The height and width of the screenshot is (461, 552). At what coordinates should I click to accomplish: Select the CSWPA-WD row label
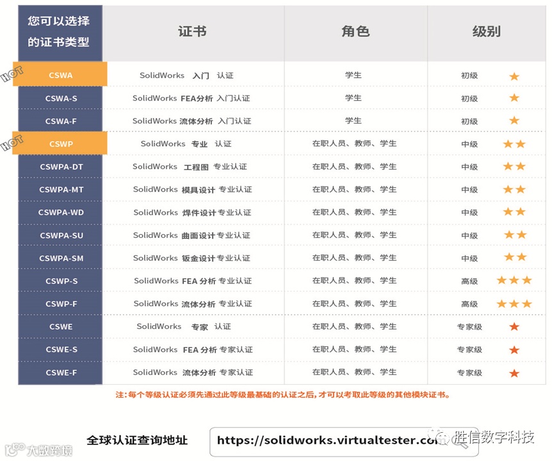pos(61,212)
